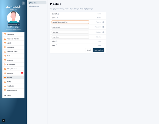This screenshot has width=159, height=124.
Task: Go to Freelancer Projects
Action: coord(13,39)
